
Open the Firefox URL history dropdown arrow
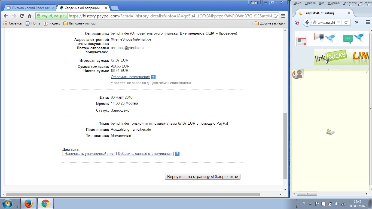(339, 23)
